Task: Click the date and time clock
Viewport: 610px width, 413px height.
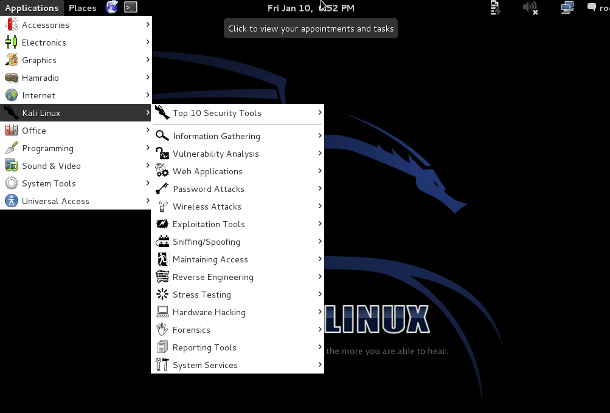Action: (311, 8)
